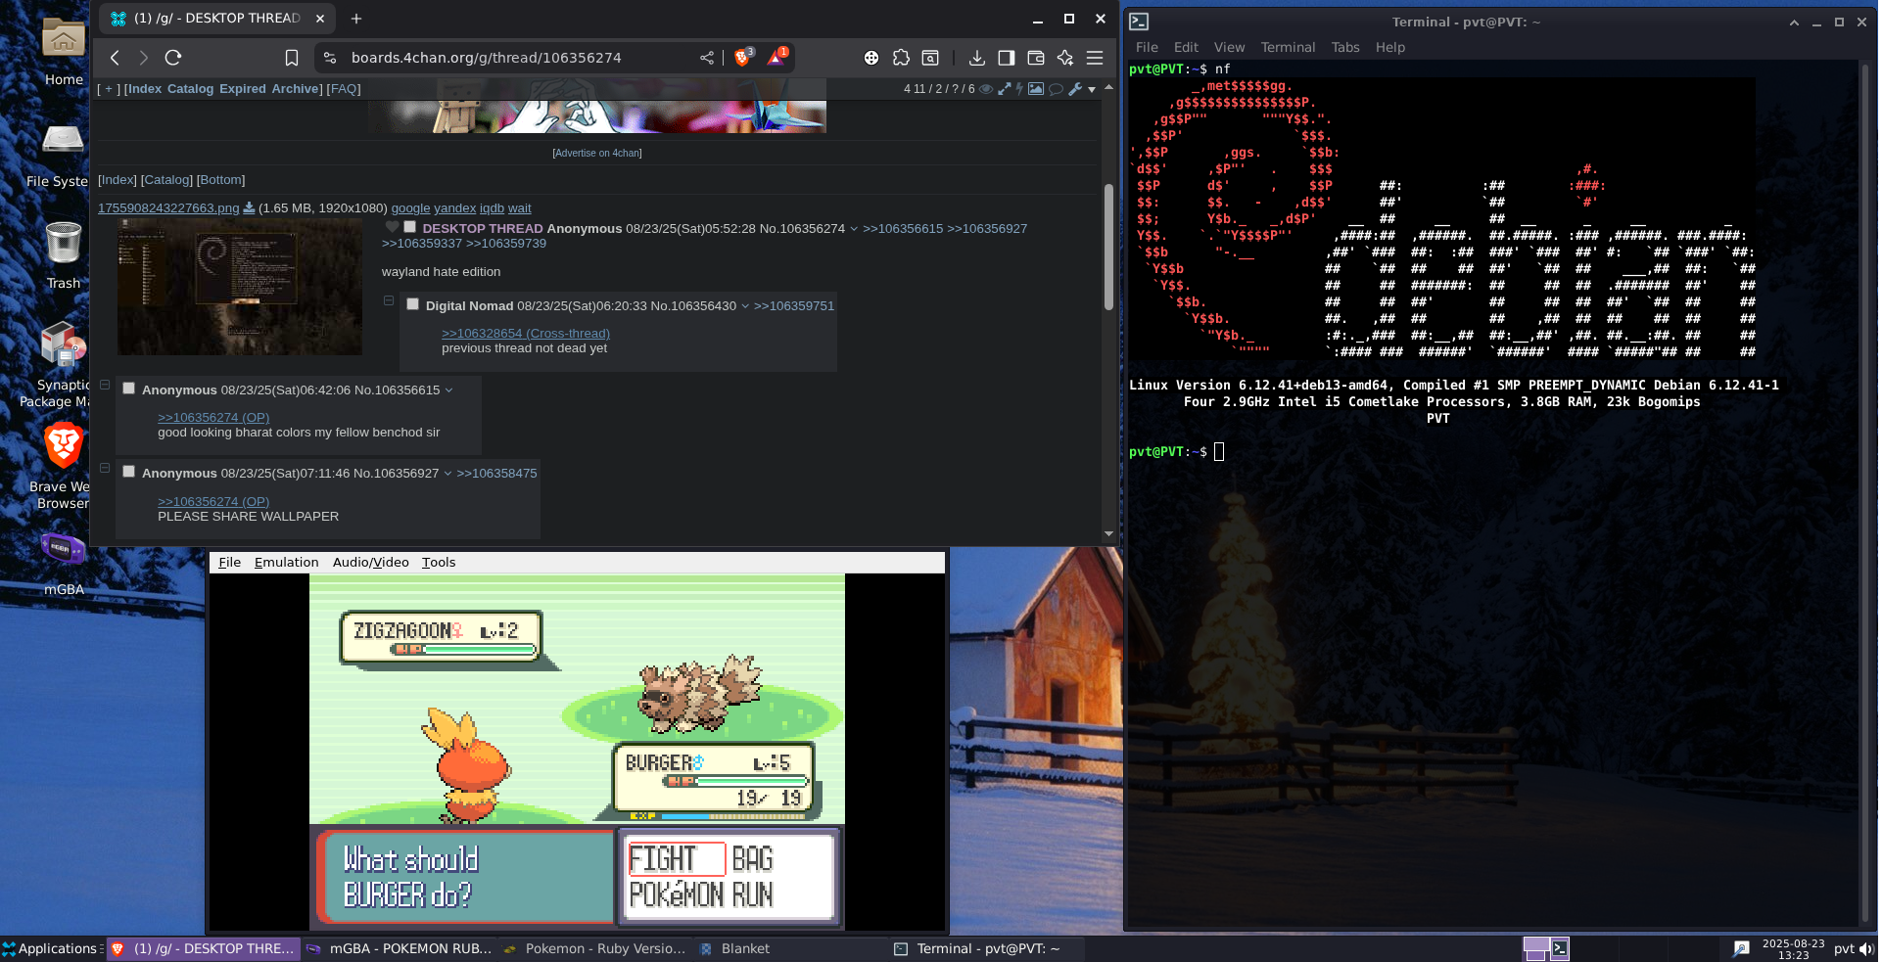The height and width of the screenshot is (962, 1882).
Task: Click the [Bottom] navigation link
Action: coord(221,180)
